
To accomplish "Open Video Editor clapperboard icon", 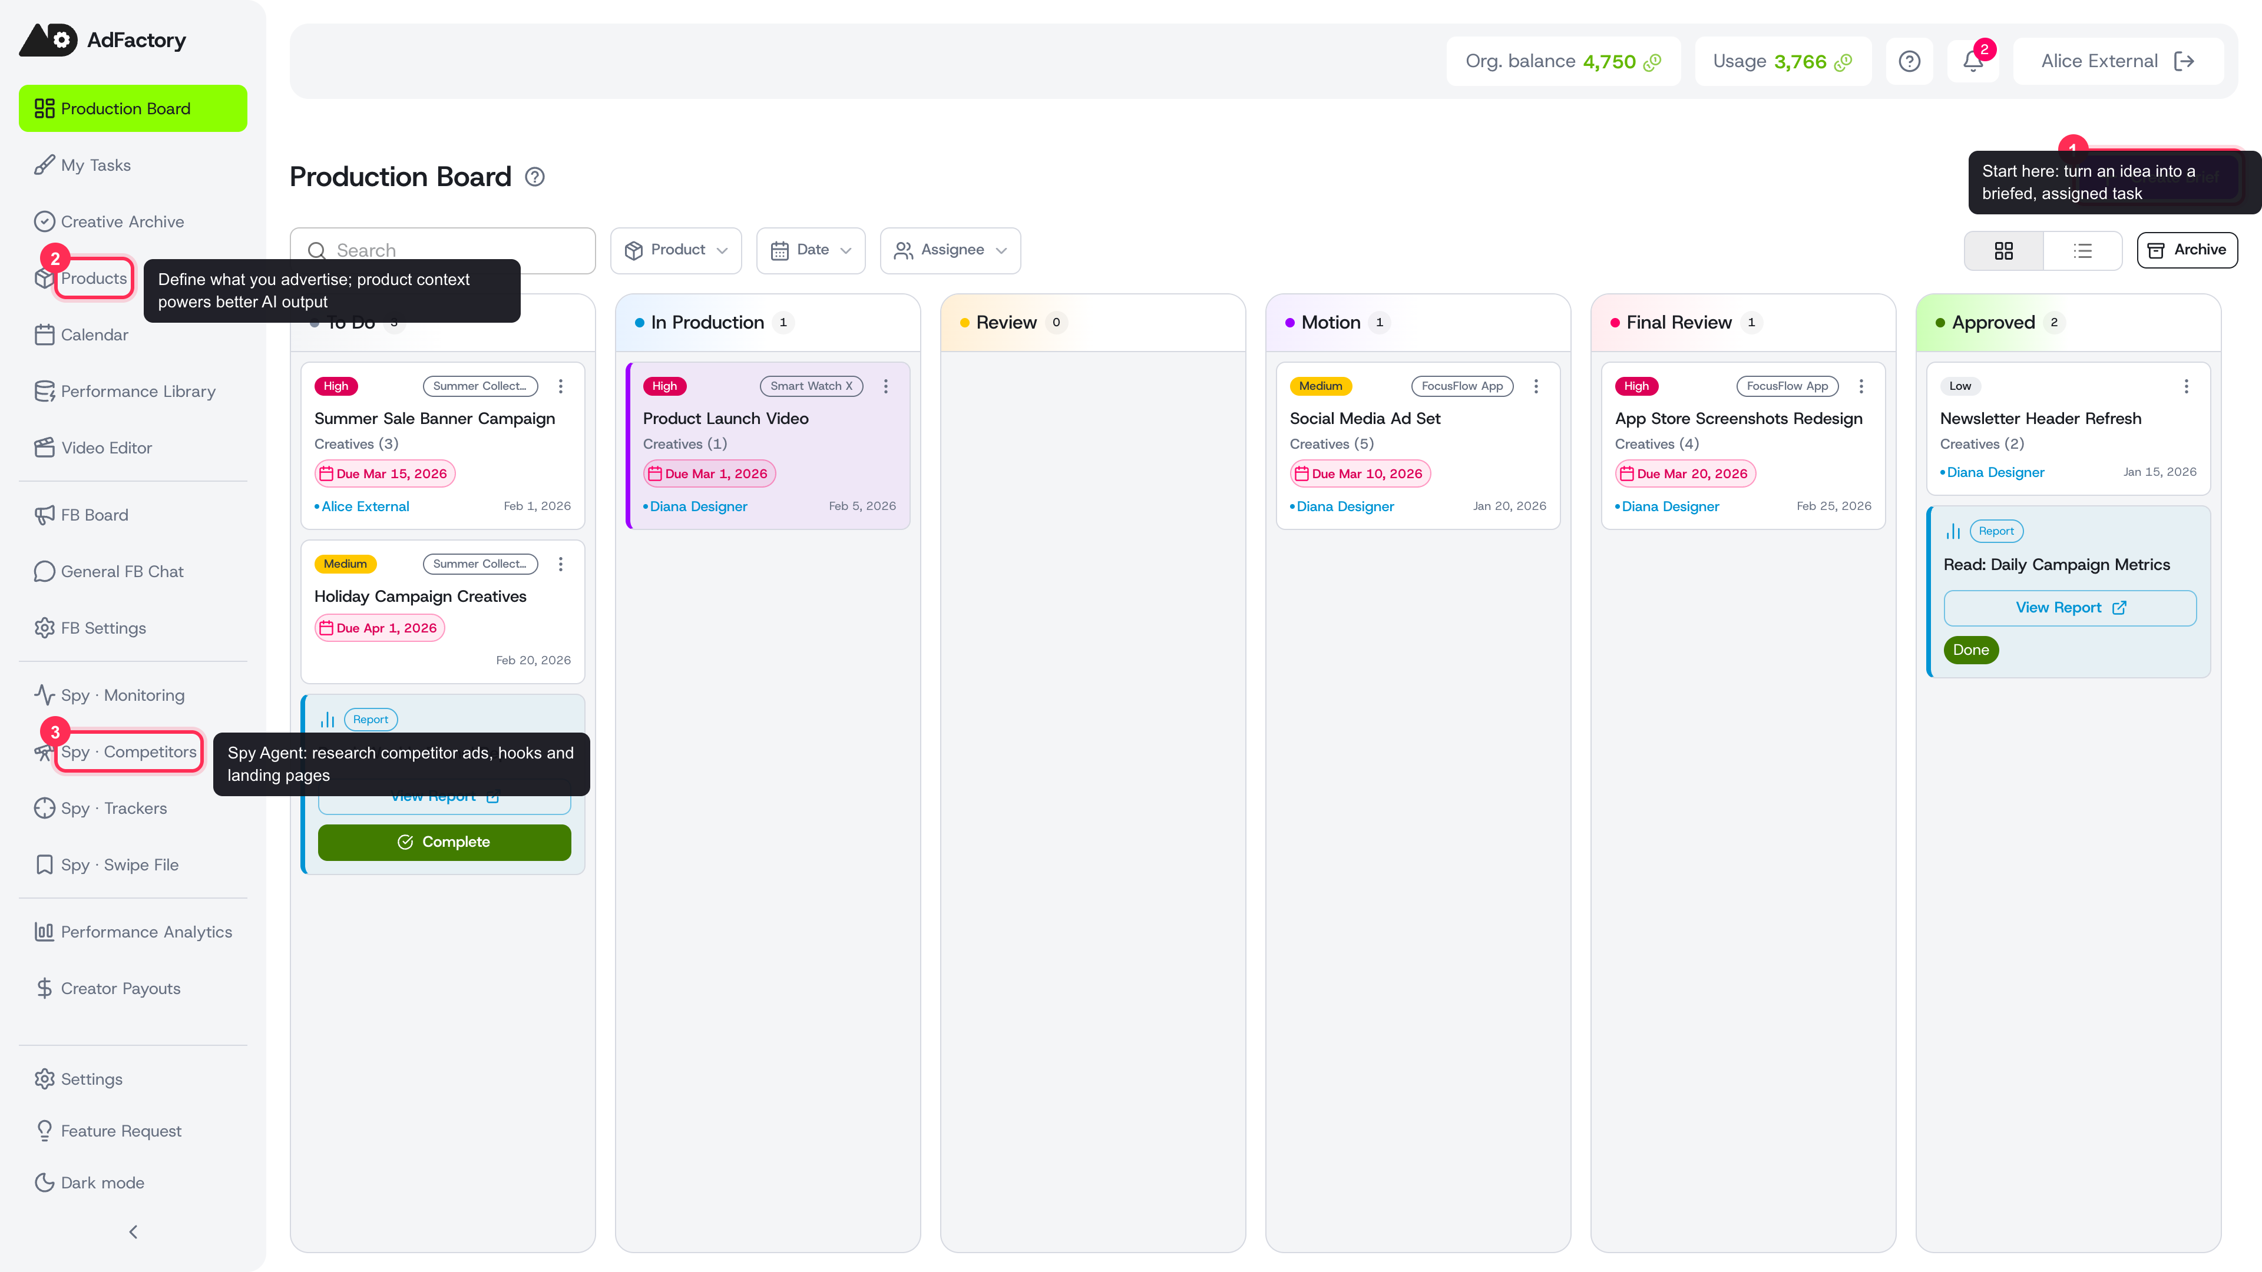I will [44, 448].
